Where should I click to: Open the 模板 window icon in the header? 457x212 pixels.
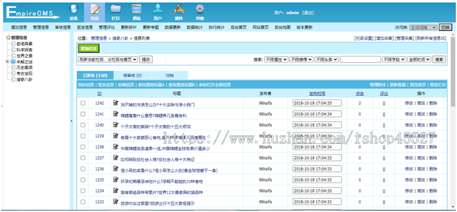[x=137, y=9]
